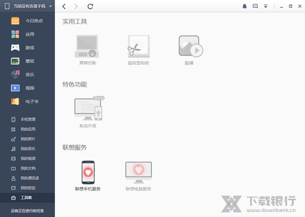Close the application window
305x217 pixels.
tap(300, 6)
